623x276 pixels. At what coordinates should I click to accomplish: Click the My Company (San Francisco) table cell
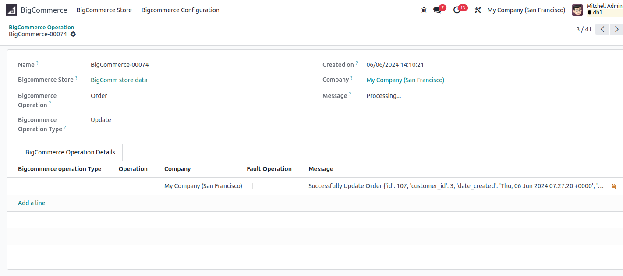203,186
